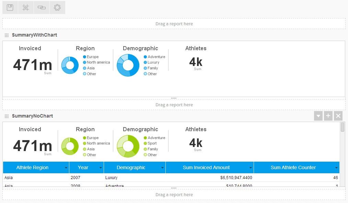Select Asia in the green Region legend
The width and height of the screenshot is (348, 203).
coord(89,149)
